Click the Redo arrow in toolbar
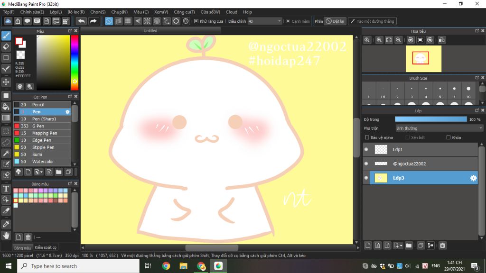The image size is (486, 273). pyautogui.click(x=93, y=21)
